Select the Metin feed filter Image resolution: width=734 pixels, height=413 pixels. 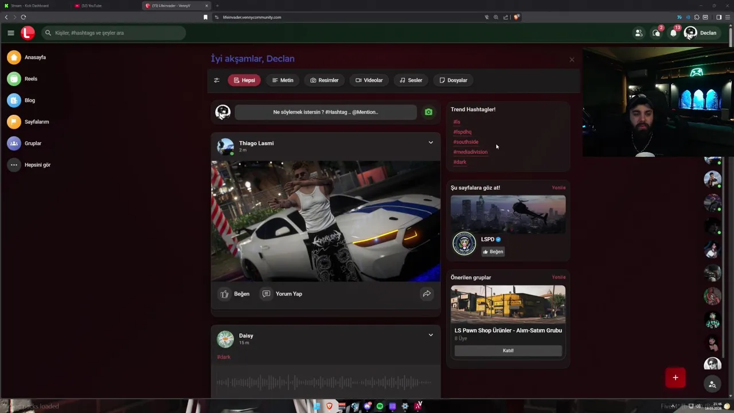283,80
